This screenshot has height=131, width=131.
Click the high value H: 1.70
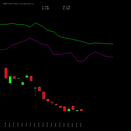(66, 7)
